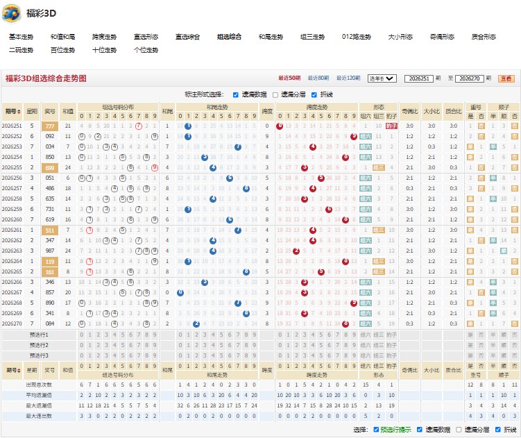This screenshot has height=438, width=521.
Task: Click circled red 9 in row 2026255
Action: (x=155, y=167)
